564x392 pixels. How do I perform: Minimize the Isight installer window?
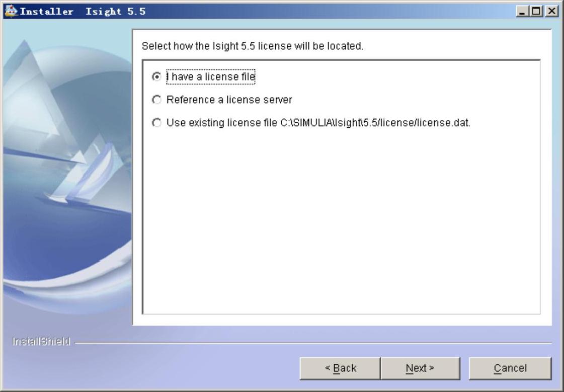[522, 11]
